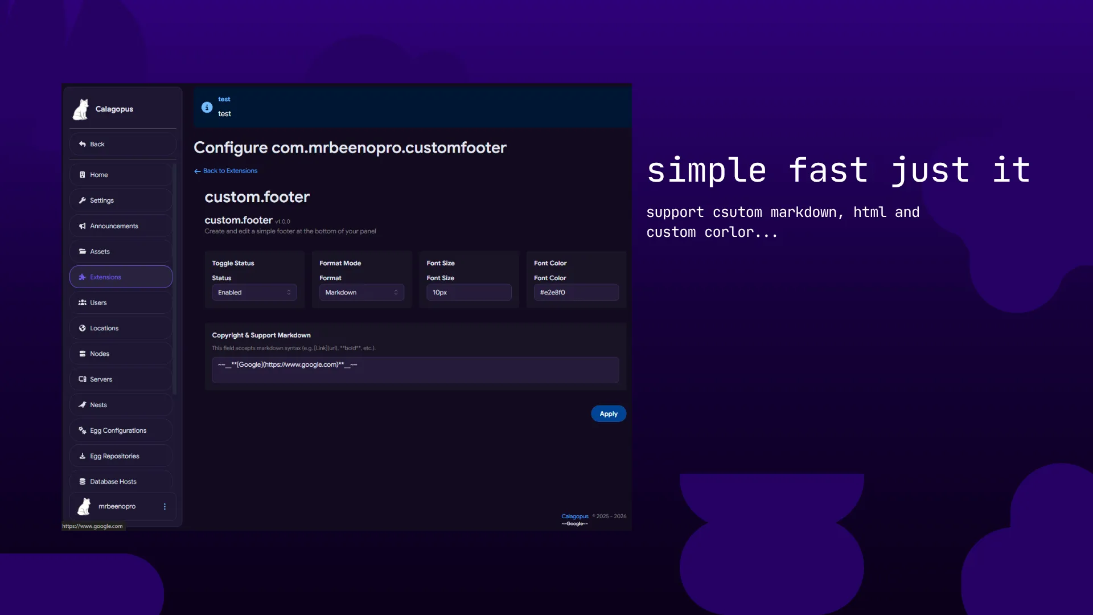Open the user menu three-dots icon
This screenshot has height=615, width=1093.
coord(165,506)
